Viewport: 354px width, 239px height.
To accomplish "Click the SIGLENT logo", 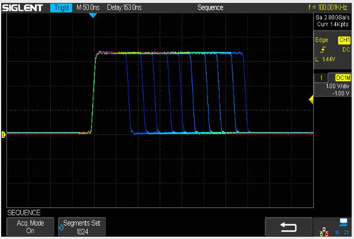I will pyautogui.click(x=24, y=6).
